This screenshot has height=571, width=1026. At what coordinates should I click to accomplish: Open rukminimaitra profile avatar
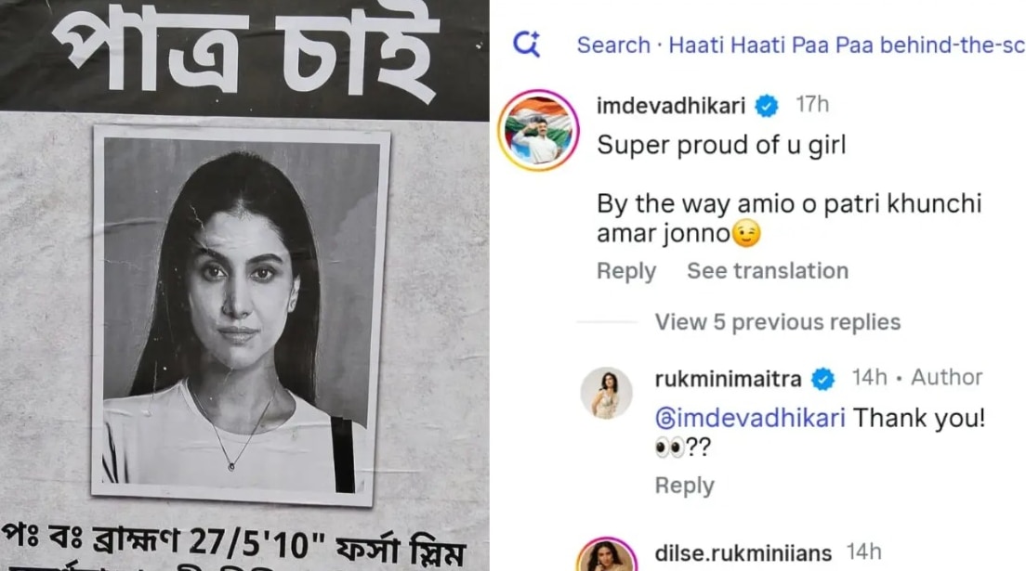click(607, 393)
